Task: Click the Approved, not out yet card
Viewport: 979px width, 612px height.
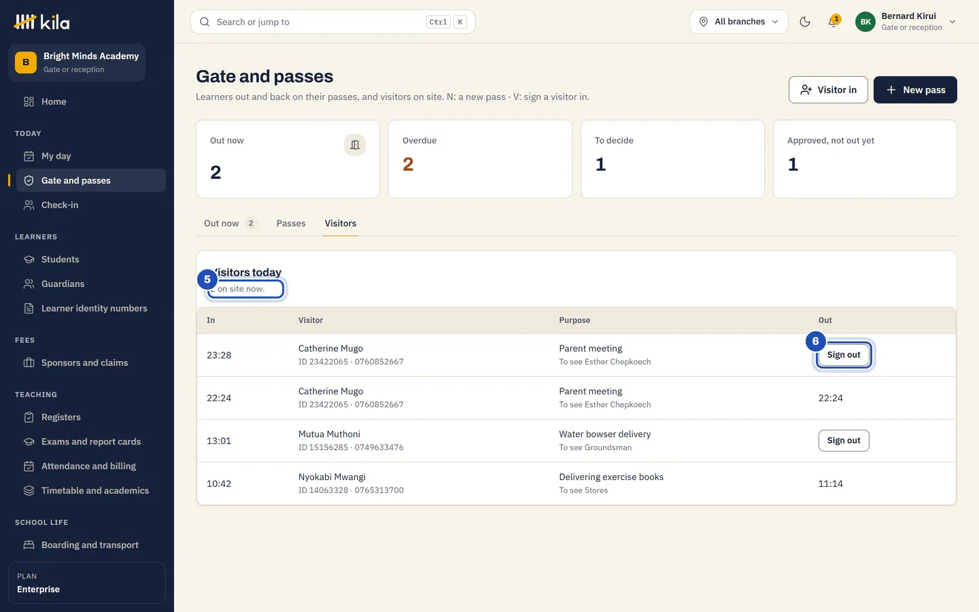Action: (x=865, y=159)
